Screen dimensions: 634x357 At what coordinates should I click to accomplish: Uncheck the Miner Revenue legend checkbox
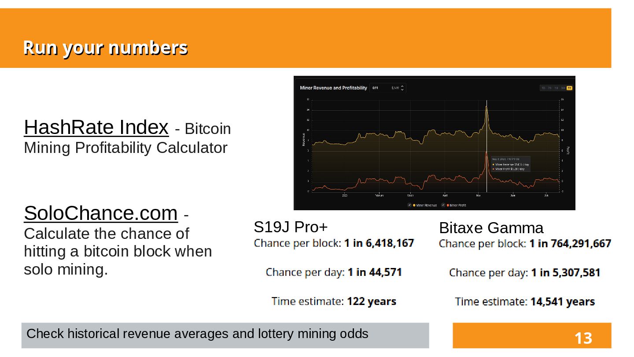[x=409, y=205]
